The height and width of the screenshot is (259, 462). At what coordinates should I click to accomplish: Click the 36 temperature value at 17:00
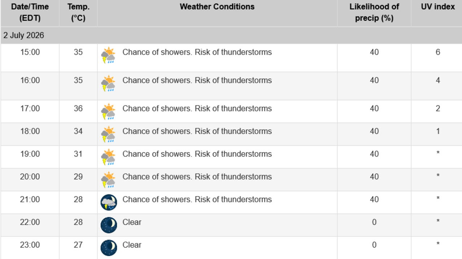coord(78,108)
